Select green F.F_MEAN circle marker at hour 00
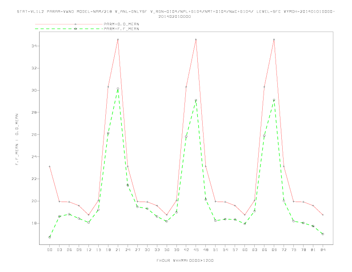The width and height of the screenshot is (352, 272). click(50, 237)
